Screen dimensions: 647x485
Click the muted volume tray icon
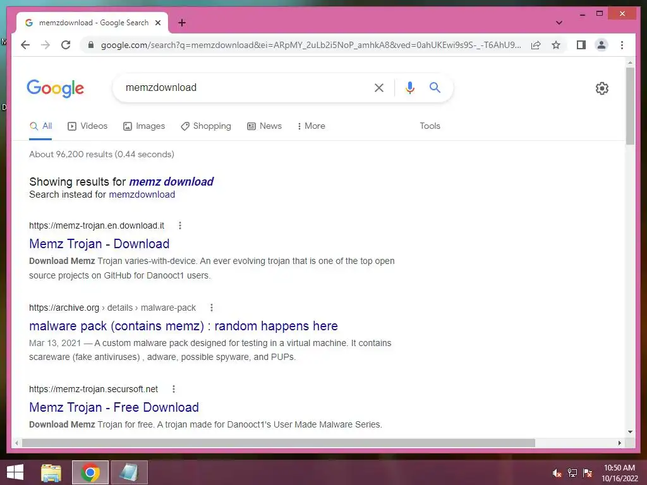(557, 473)
